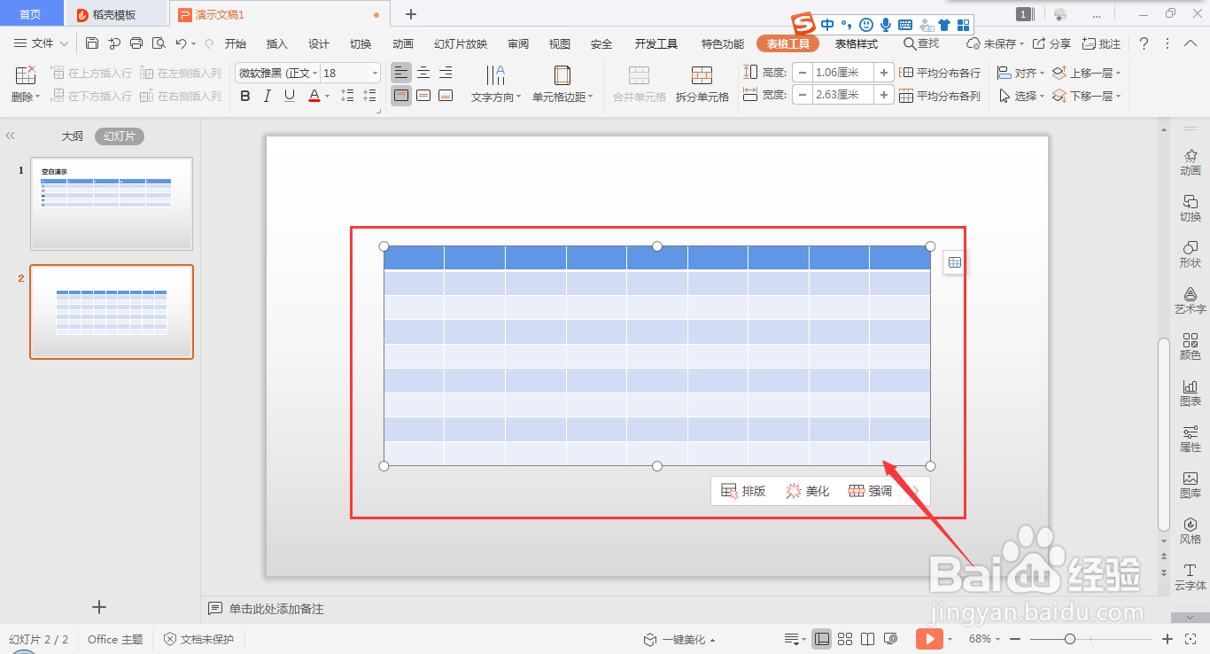Open the font size dropdown showing 18
Image resolution: width=1210 pixels, height=654 pixels.
pyautogui.click(x=375, y=73)
